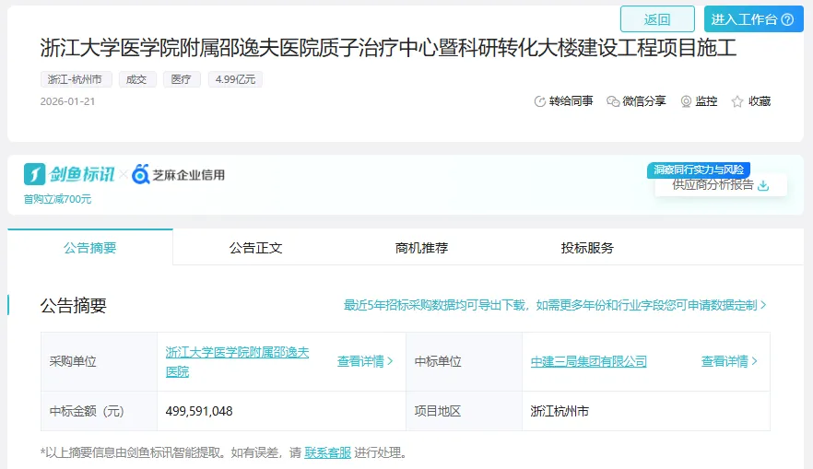Viewport: 813px width, 469px height.
Task: Open the 中建三局集团有限公司 link
Action: click(588, 361)
